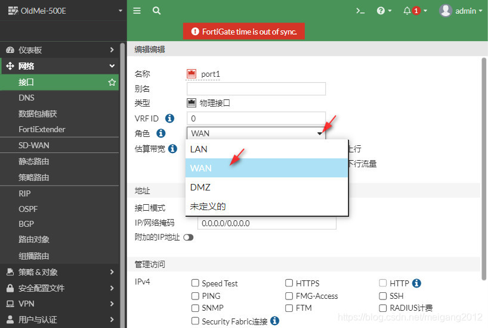This screenshot has height=328, width=488.
Task: Open the CLI console icon
Action: point(360,11)
